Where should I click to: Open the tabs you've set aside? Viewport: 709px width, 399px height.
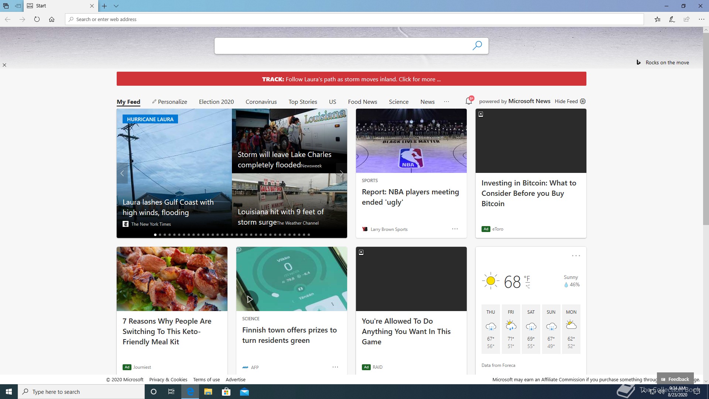6,6
